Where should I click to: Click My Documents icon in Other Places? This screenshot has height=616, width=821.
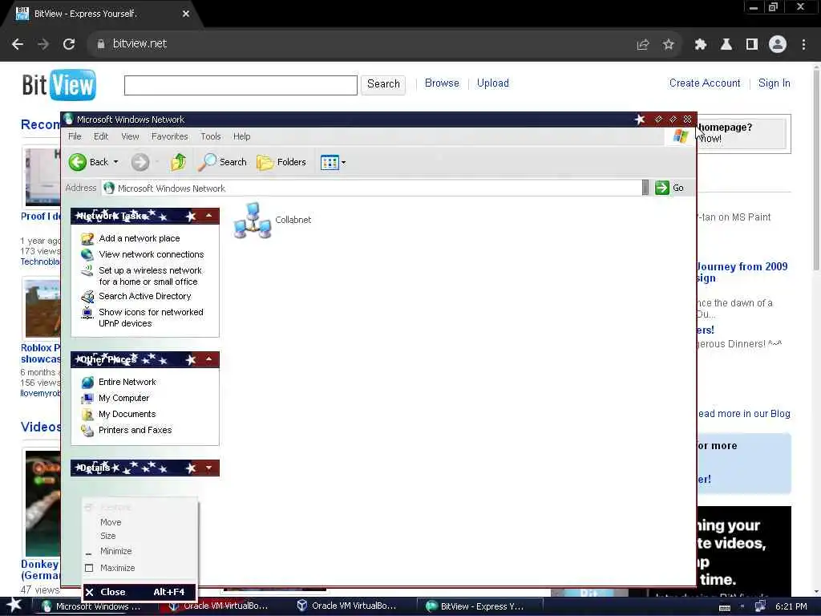tap(87, 415)
